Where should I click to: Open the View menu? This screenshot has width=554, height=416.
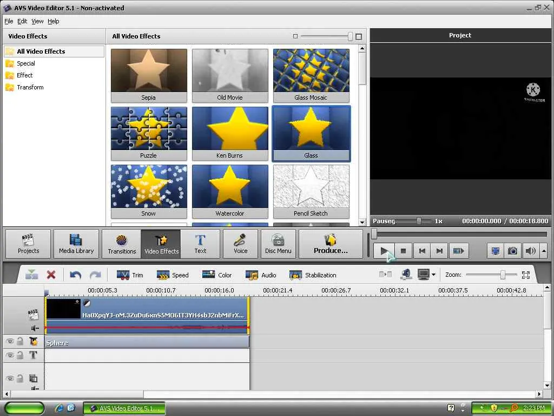pos(37,21)
